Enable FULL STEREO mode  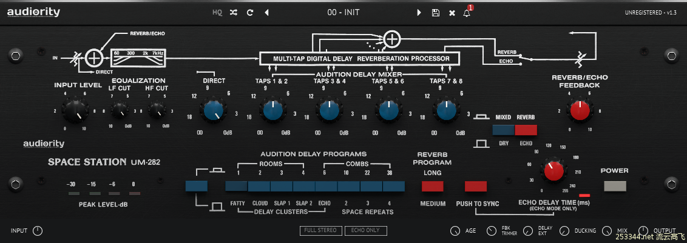tap(320, 230)
